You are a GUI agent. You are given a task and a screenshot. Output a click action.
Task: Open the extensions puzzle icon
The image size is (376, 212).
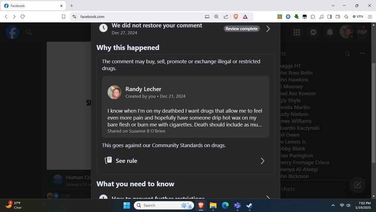tap(313, 17)
